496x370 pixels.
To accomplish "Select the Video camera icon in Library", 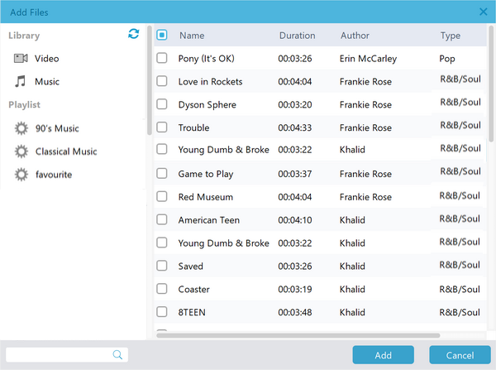I will (21, 59).
